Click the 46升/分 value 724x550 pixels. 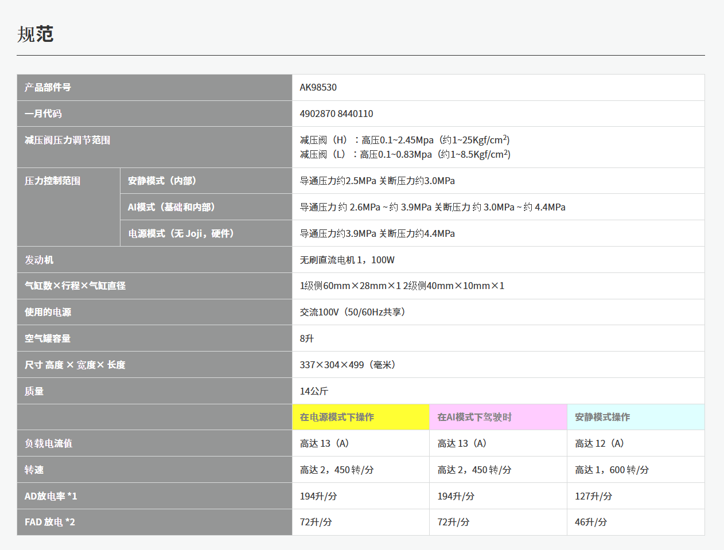[x=591, y=522]
